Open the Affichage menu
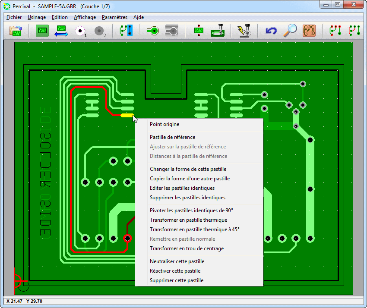This screenshot has height=308, width=367. [85, 17]
